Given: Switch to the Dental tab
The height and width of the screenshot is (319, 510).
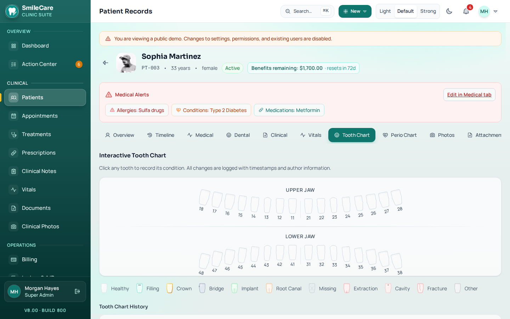Looking at the screenshot, I should point(238,135).
